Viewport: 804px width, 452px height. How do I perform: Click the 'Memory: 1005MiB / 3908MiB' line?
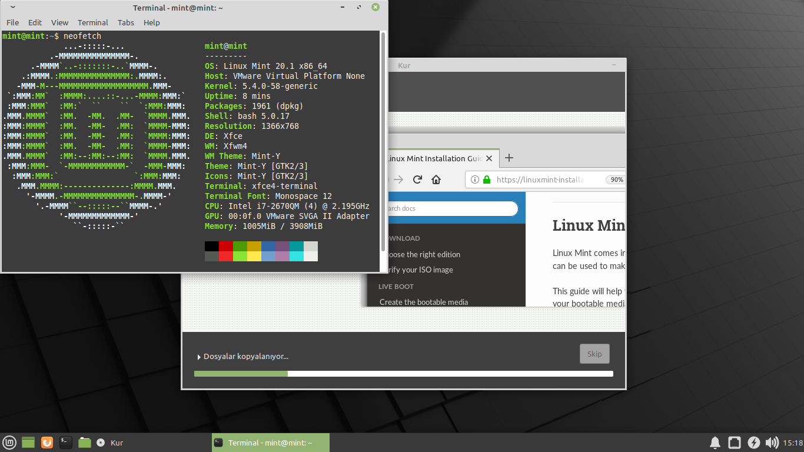click(x=264, y=226)
